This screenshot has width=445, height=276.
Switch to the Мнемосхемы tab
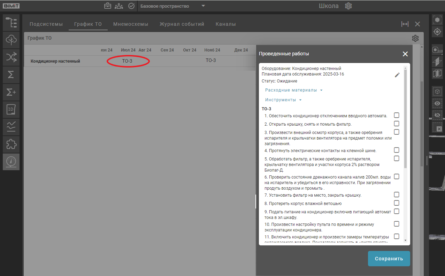(x=131, y=24)
